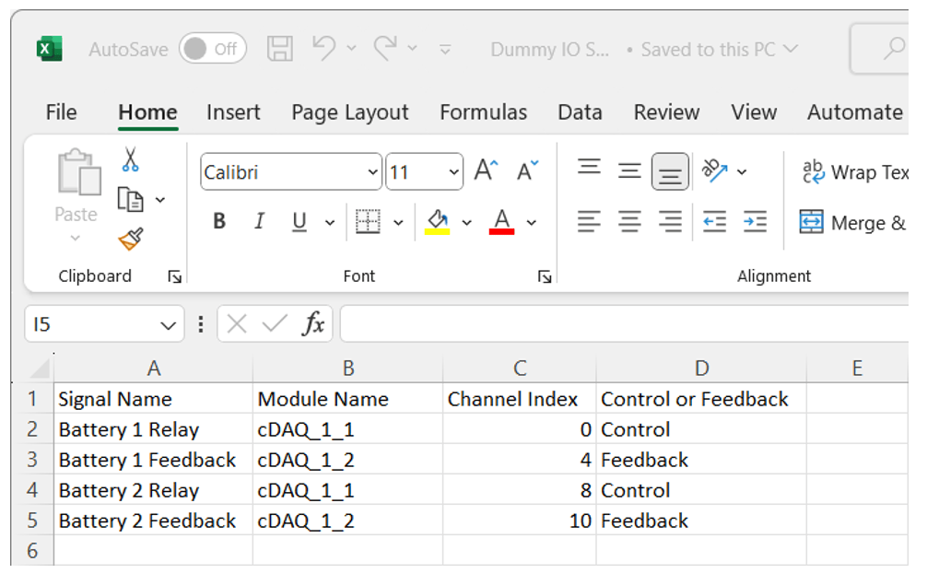
Task: Click the text Orientation icon
Action: click(714, 170)
